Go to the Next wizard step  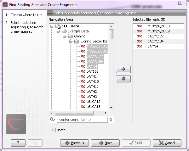[106, 143]
